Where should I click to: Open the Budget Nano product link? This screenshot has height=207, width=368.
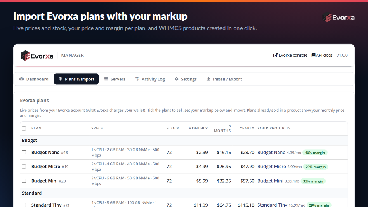(271, 152)
